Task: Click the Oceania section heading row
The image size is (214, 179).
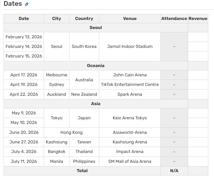Action: coord(96,66)
